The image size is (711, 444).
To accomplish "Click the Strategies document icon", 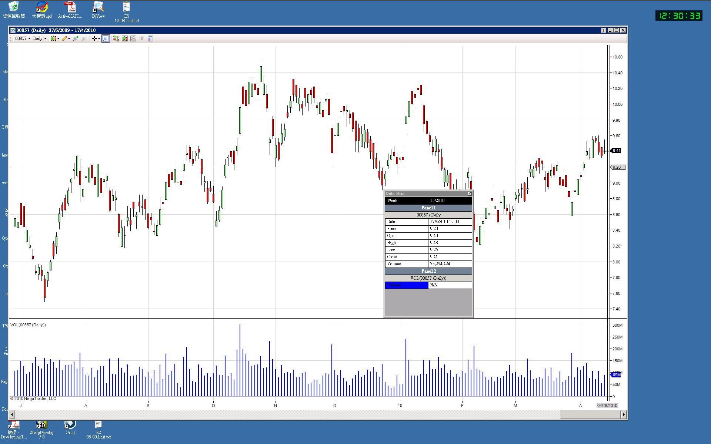I will pyautogui.click(x=142, y=38).
